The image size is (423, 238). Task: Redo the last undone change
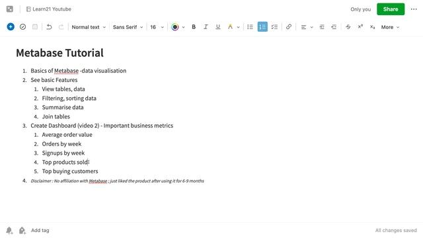click(61, 26)
